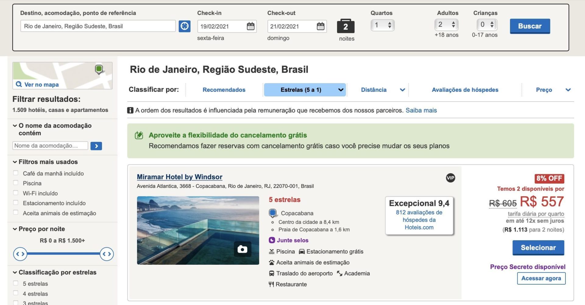Click Selecionar for Miramar Hotel
Screen dimensions: 585x305
pos(538,248)
